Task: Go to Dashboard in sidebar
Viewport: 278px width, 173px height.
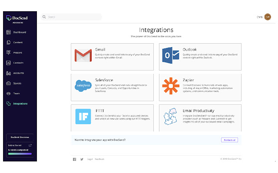Action: (x=19, y=32)
